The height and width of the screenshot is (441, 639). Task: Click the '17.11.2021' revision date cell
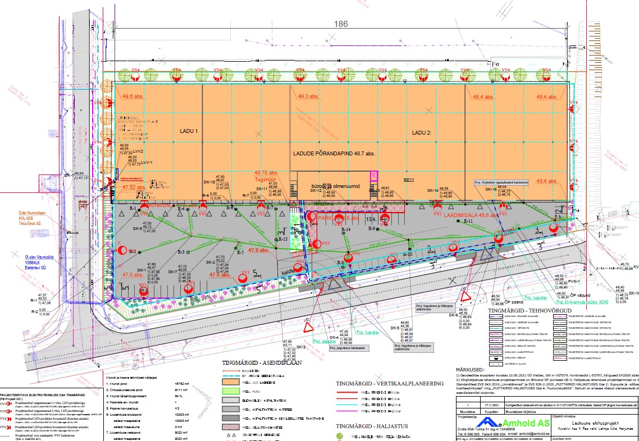(492, 406)
